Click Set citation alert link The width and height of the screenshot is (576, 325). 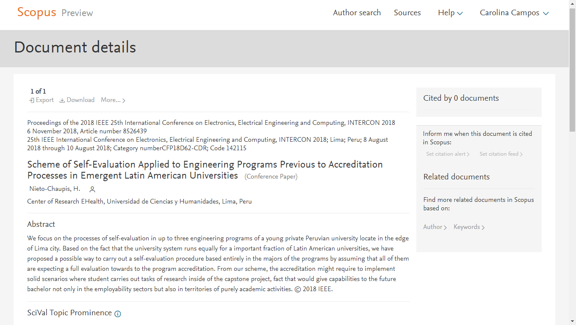(448, 154)
